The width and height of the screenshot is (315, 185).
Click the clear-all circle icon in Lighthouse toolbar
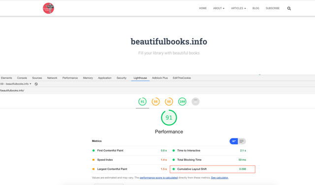click(36, 84)
